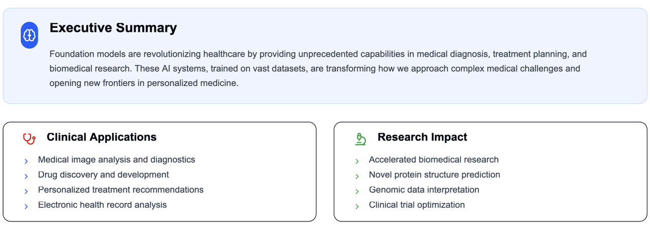This screenshot has height=225, width=650.
Task: Click the blue brain icon
Action: [29, 35]
